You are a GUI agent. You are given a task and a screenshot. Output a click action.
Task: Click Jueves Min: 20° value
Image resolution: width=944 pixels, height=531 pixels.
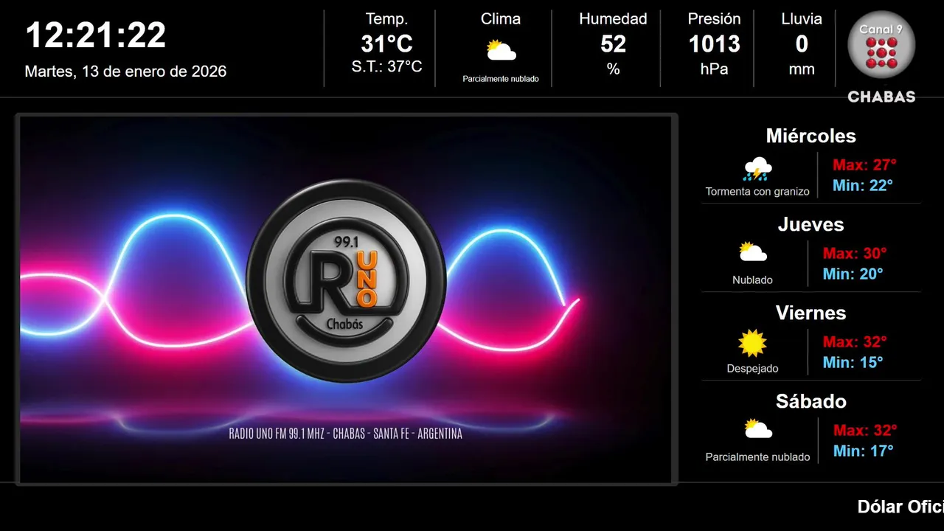(853, 274)
